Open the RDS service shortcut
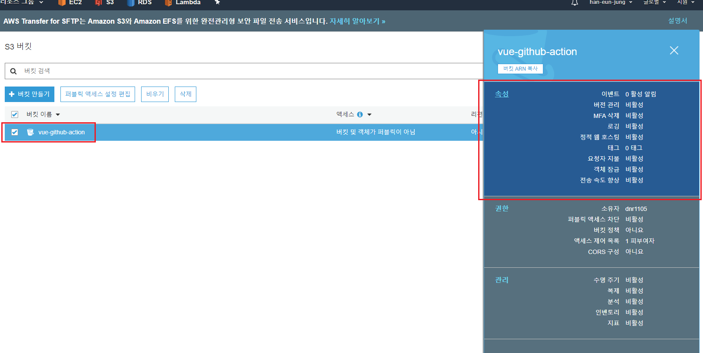This screenshot has height=353, width=703. 139,3
